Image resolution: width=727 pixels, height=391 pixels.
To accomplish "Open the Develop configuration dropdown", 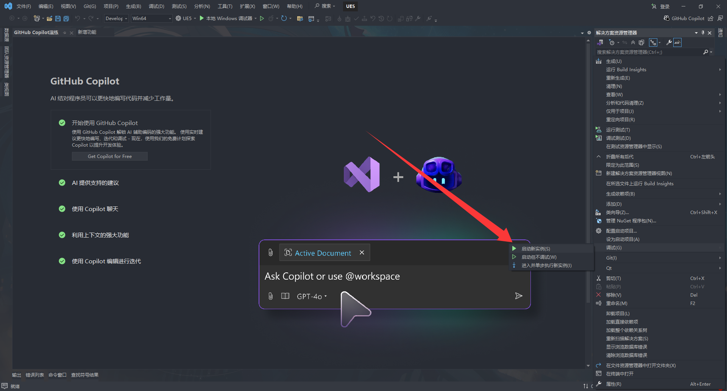I will click(116, 18).
